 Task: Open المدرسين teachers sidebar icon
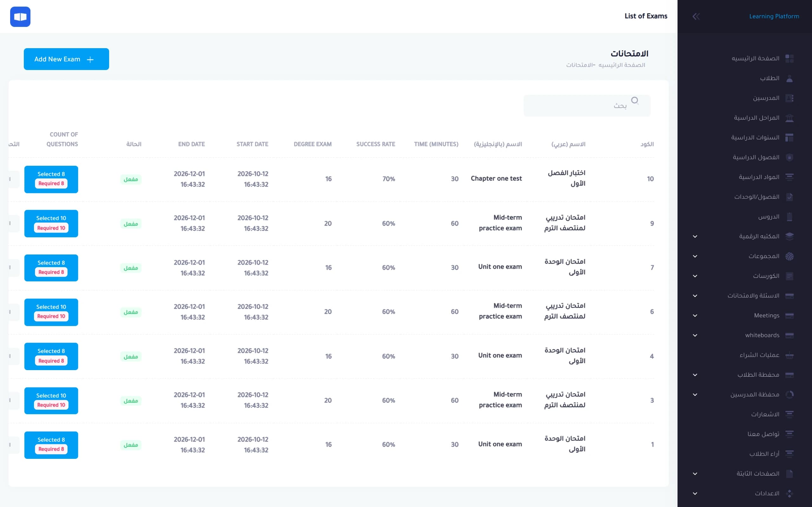[789, 98]
